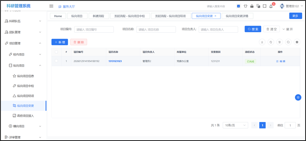Open the floating blue settings gear
Image resolution: width=306 pixels, height=141 pixels.
pyautogui.click(x=298, y=97)
